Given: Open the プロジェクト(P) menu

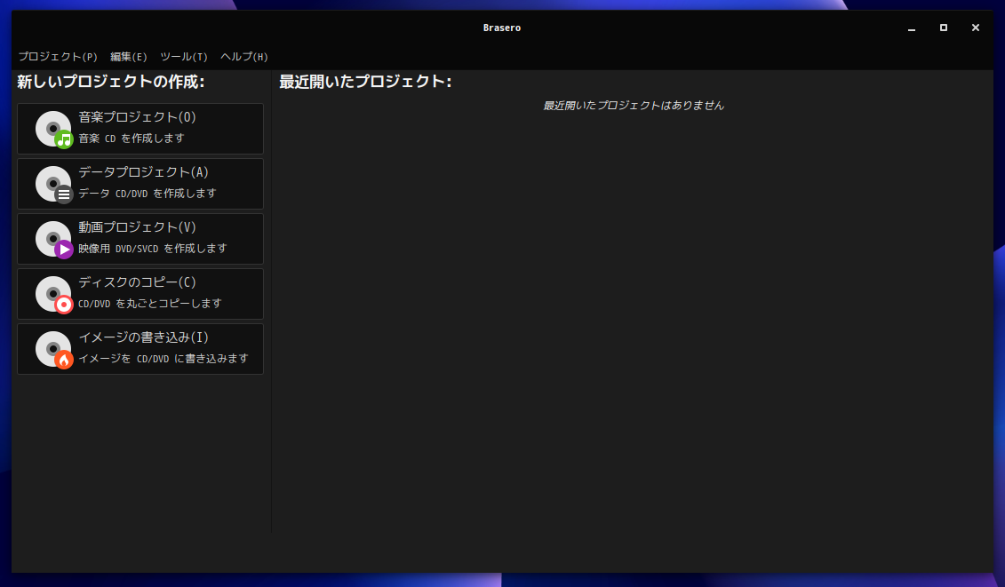Looking at the screenshot, I should [58, 57].
